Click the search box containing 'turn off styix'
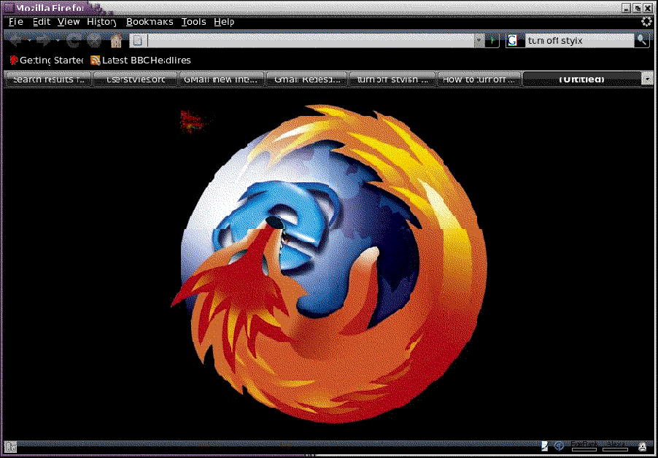Image resolution: width=658 pixels, height=458 pixels. 579,41
